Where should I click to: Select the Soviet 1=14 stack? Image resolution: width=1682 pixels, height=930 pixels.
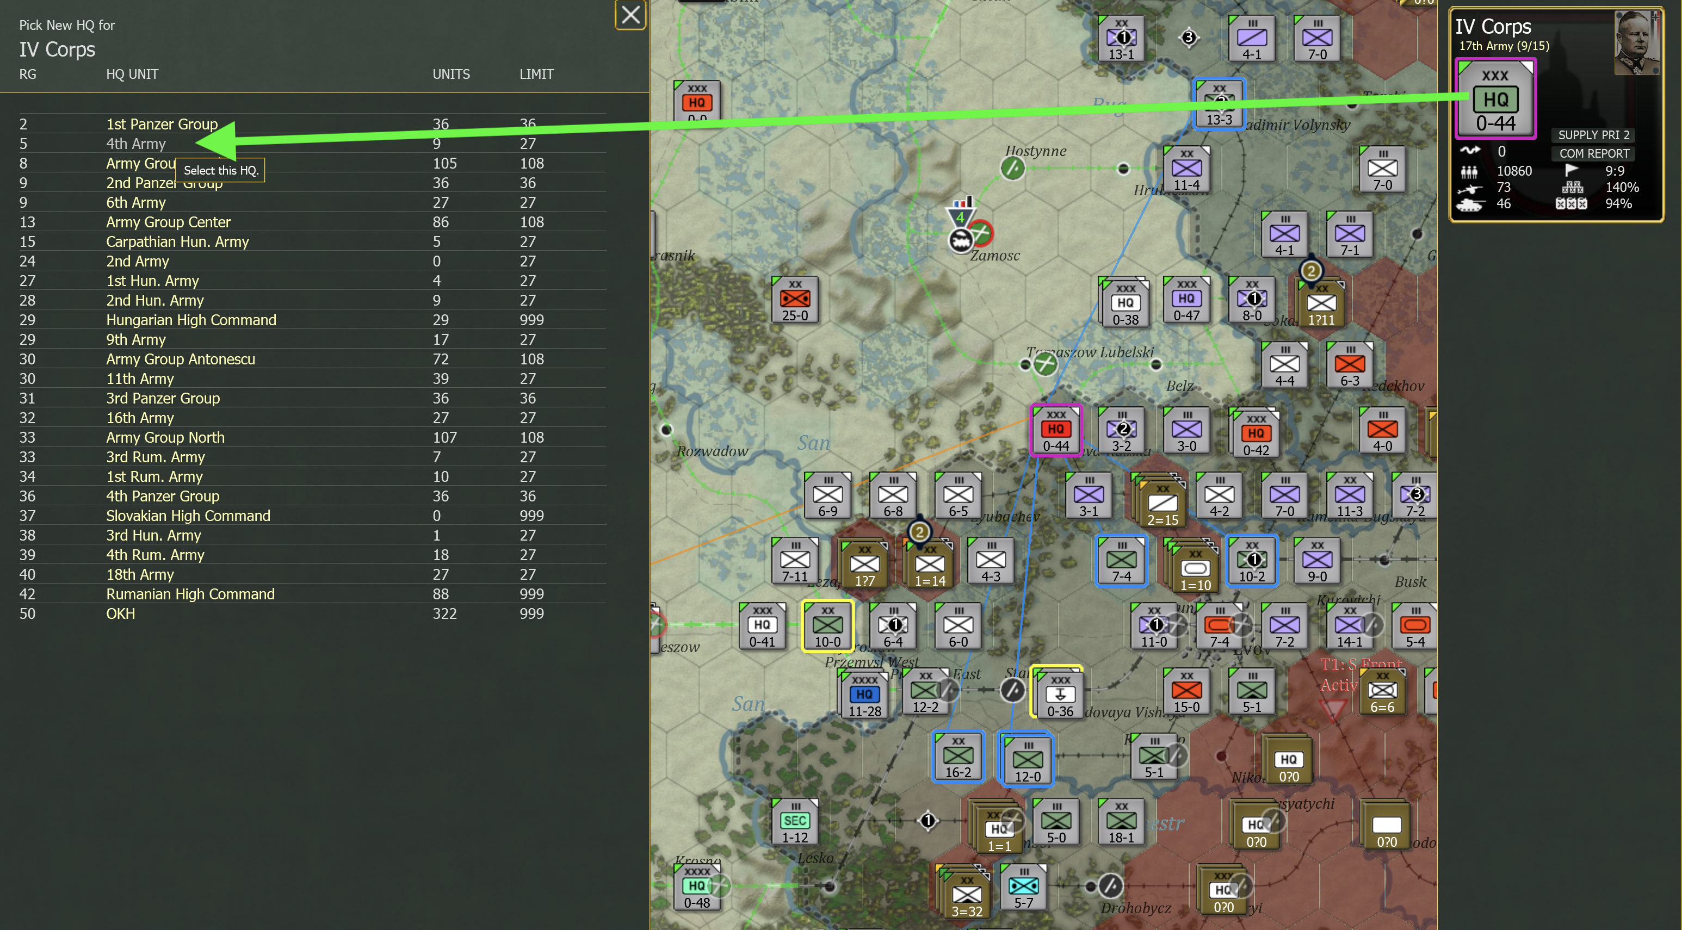coord(929,564)
